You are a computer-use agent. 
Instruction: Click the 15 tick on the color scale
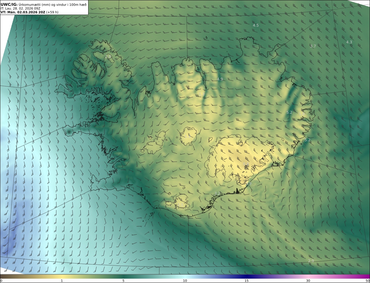click(x=247, y=281)
